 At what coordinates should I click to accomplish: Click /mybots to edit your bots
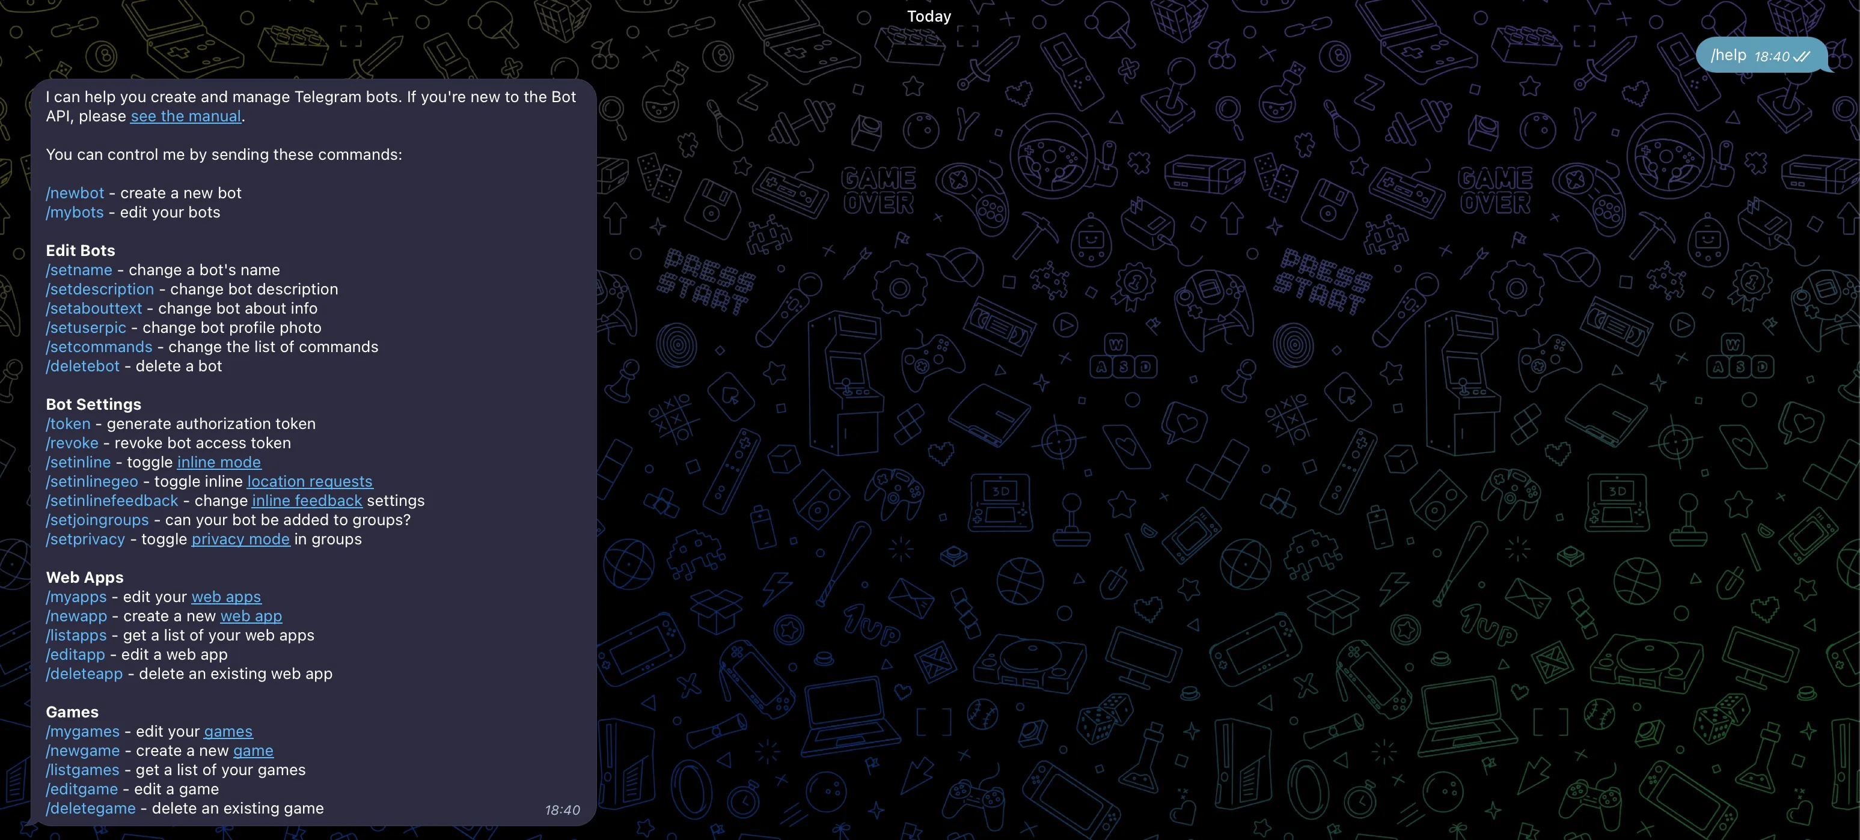[x=75, y=212]
